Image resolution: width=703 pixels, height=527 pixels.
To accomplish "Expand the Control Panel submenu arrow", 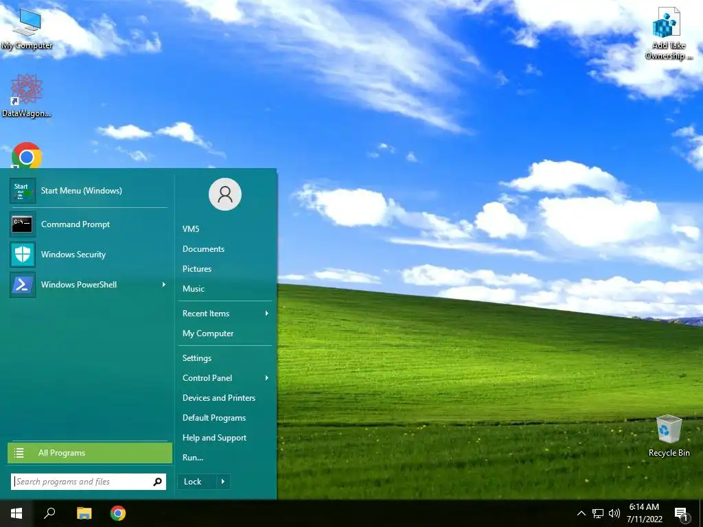I will [267, 378].
